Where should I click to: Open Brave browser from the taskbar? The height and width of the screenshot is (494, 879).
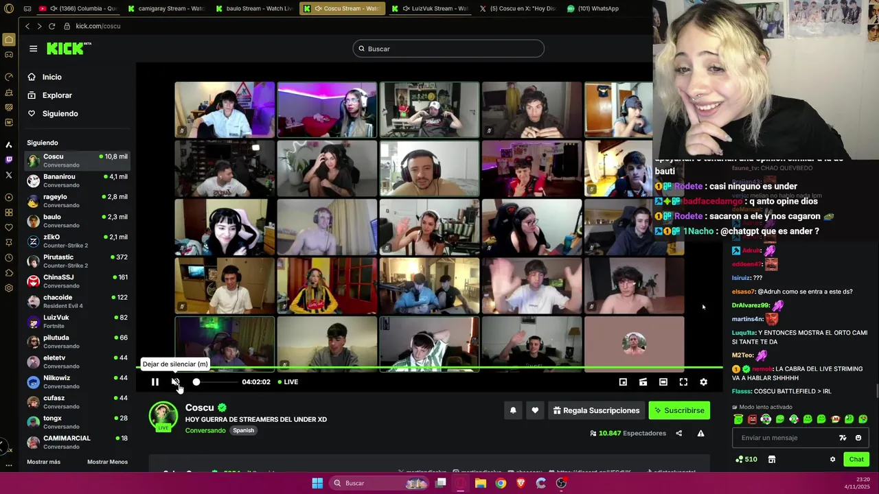tap(521, 483)
